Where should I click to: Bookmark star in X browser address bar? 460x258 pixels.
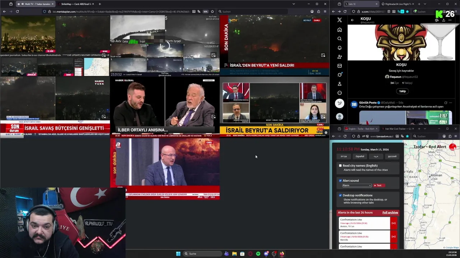pyautogui.click(x=407, y=11)
